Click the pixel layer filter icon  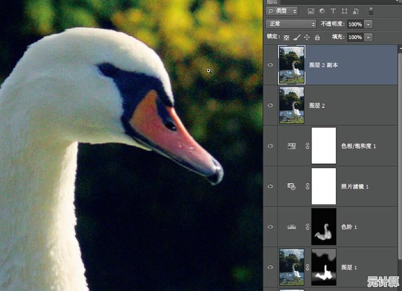311,11
